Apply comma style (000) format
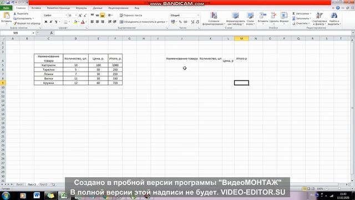355x200 pixels. (x=185, y=22)
